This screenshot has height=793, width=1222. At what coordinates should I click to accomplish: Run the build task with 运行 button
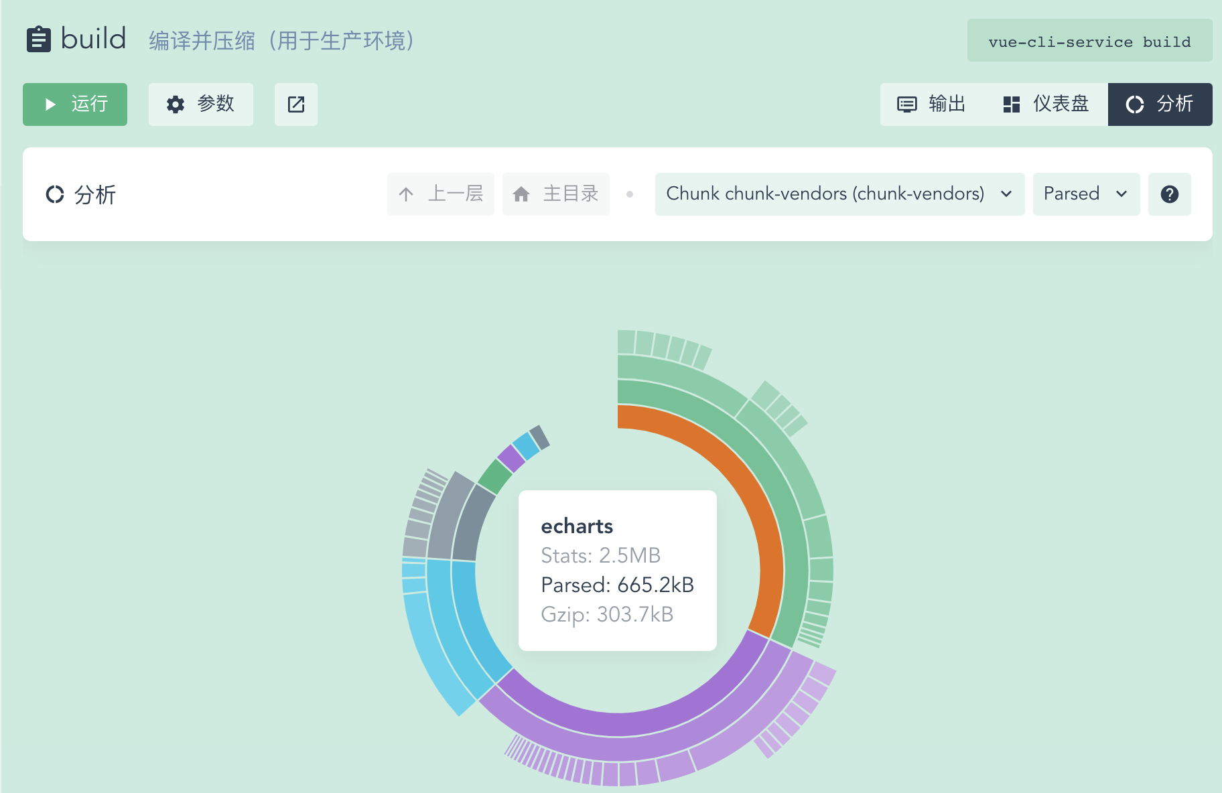75,104
